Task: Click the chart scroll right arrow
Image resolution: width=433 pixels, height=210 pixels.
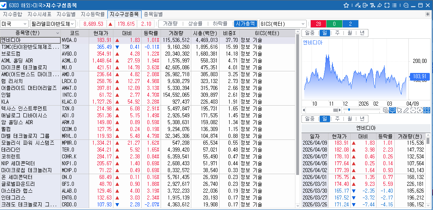Action: tap(340, 110)
